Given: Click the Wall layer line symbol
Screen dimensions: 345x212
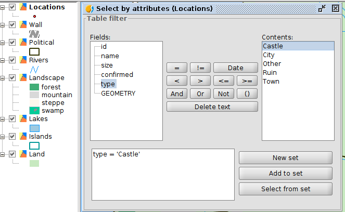Looking at the screenshot, I should (34, 33).
